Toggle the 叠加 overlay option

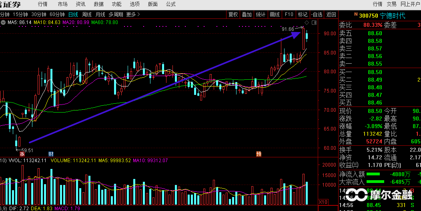(x=247, y=14)
